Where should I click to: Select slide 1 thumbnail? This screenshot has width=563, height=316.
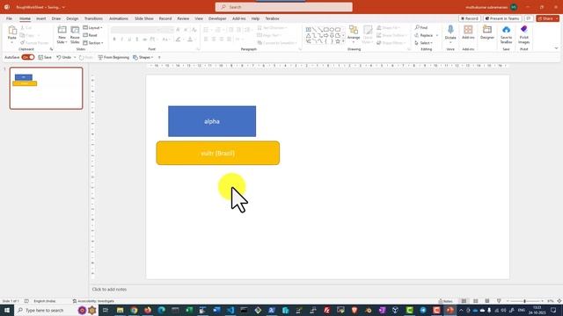(x=47, y=88)
